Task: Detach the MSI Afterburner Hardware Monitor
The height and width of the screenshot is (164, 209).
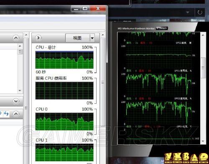Action: tap(162, 28)
